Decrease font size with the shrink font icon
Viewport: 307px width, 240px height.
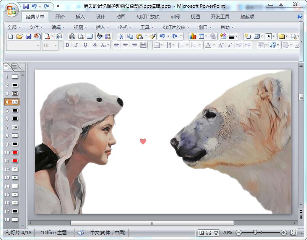pyautogui.click(x=230, y=45)
